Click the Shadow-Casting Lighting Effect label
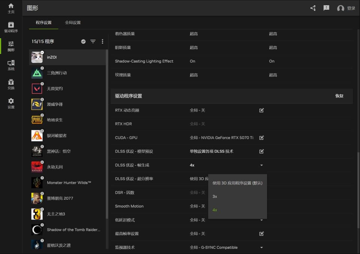 point(144,61)
